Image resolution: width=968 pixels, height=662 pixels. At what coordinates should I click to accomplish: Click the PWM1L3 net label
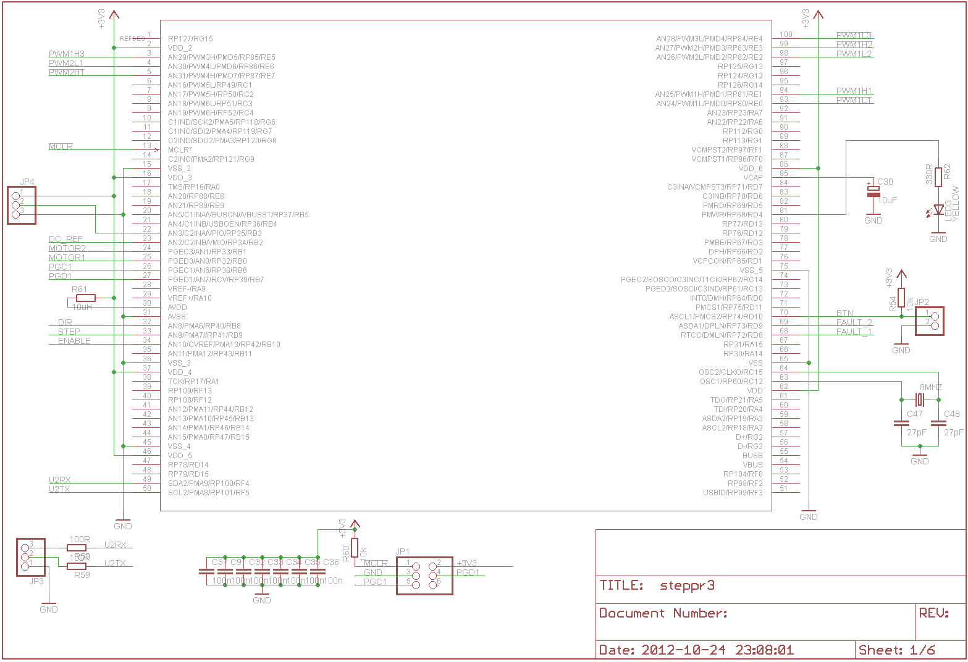tap(854, 35)
